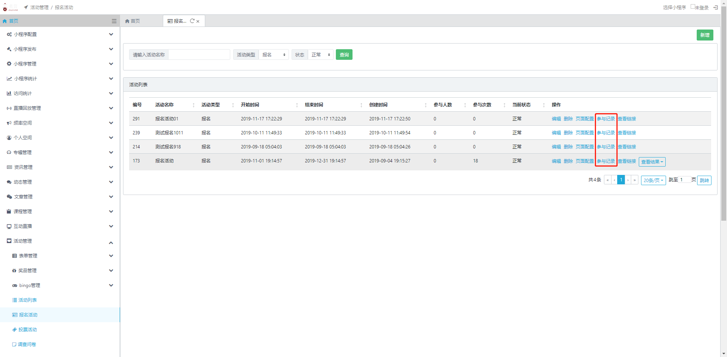Sort the table by 开始时间 column

coord(297,105)
